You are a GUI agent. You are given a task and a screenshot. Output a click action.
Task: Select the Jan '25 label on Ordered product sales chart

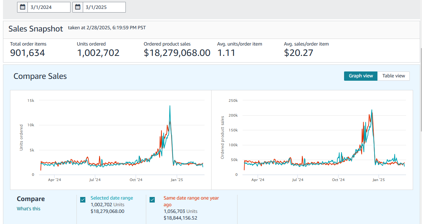pos(379,180)
